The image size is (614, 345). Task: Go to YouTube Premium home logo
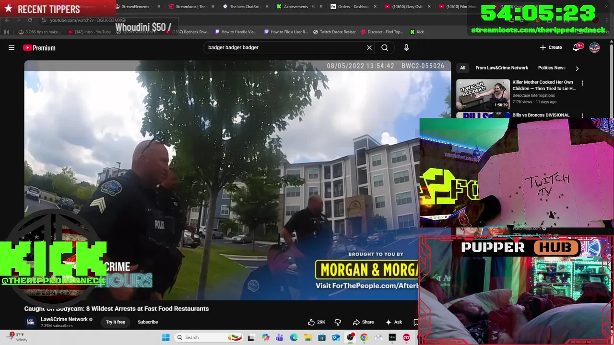pos(39,47)
